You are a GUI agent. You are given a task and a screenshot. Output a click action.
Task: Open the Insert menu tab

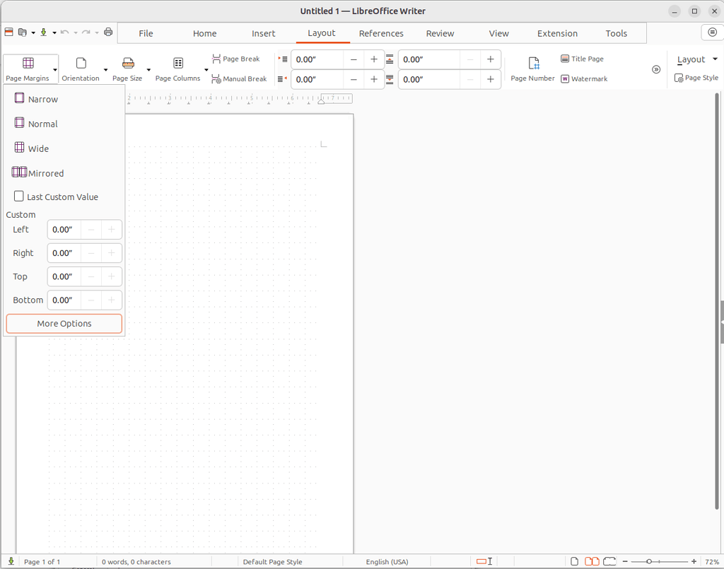pyautogui.click(x=263, y=33)
